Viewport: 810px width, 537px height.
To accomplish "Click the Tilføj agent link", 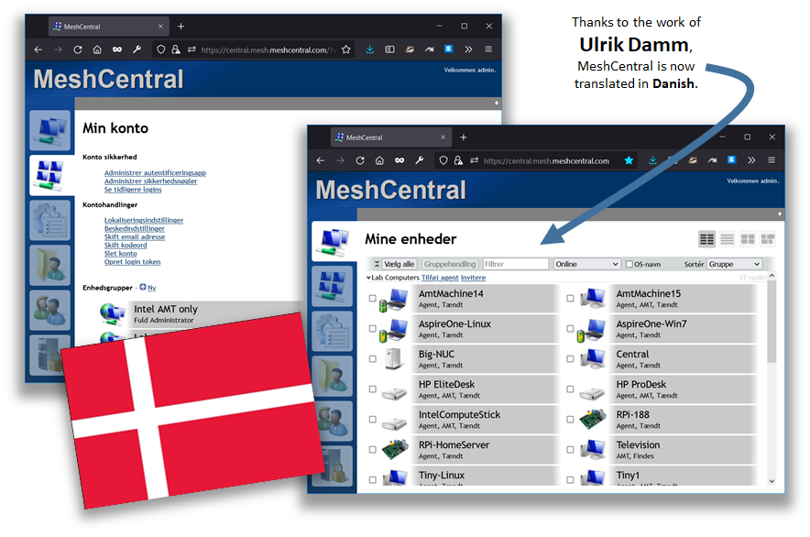I will point(440,278).
